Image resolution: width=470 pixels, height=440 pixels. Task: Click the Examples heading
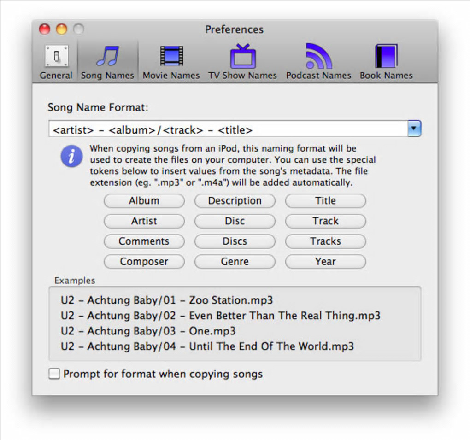[x=75, y=281]
